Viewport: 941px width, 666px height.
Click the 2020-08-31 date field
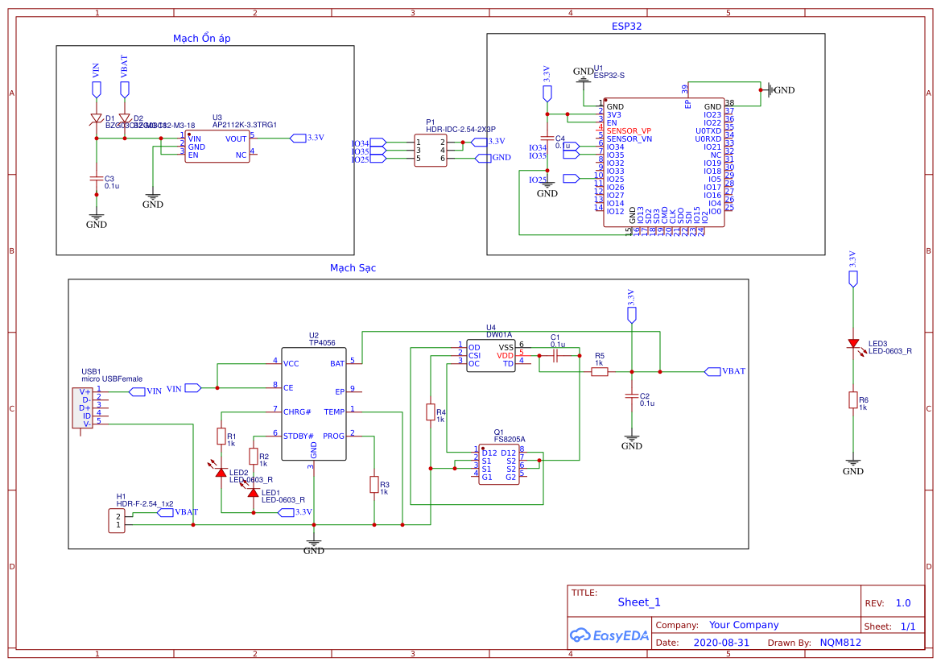(722, 642)
